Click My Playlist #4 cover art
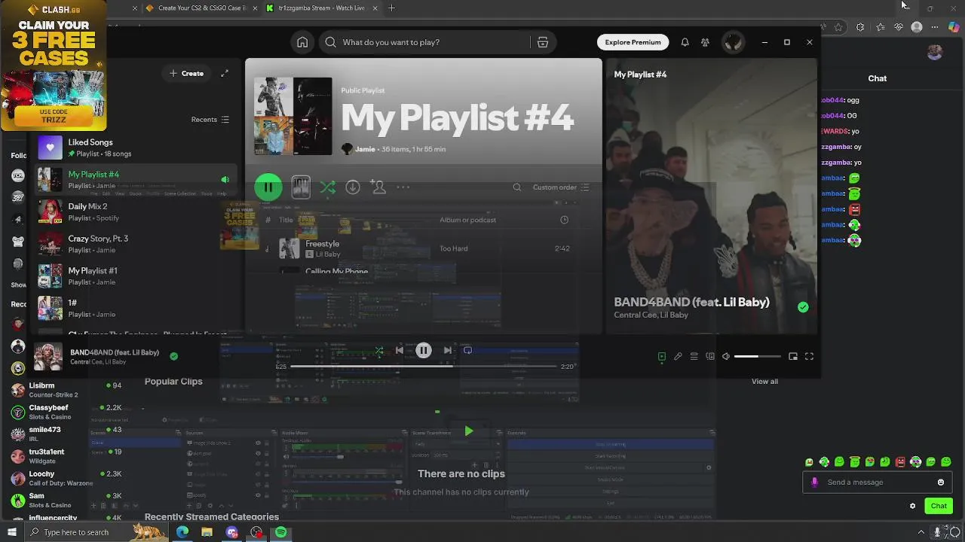Viewport: 965px width, 542px height. (x=293, y=117)
